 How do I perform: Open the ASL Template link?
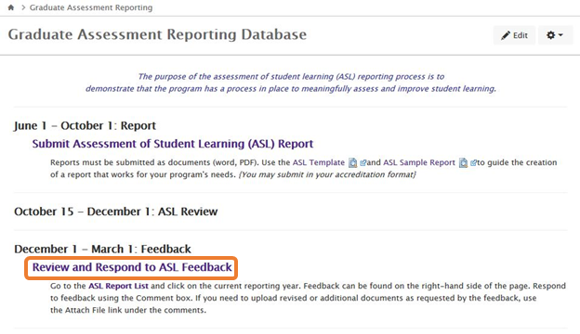[x=319, y=162]
